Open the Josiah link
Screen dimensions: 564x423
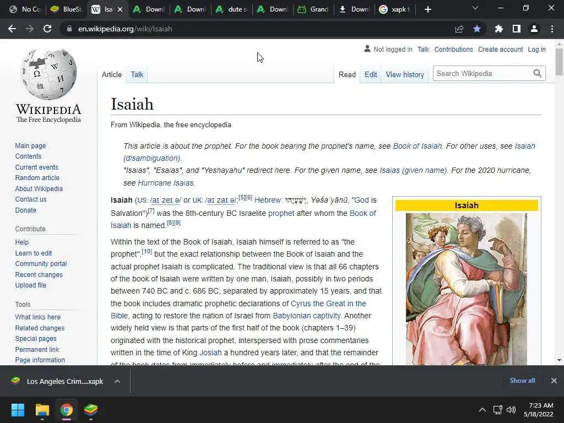point(210,352)
